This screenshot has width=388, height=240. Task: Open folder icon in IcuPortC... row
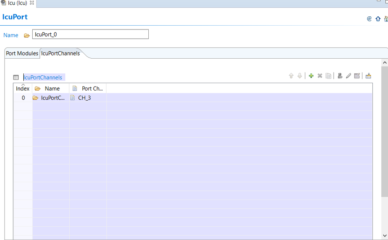35,98
